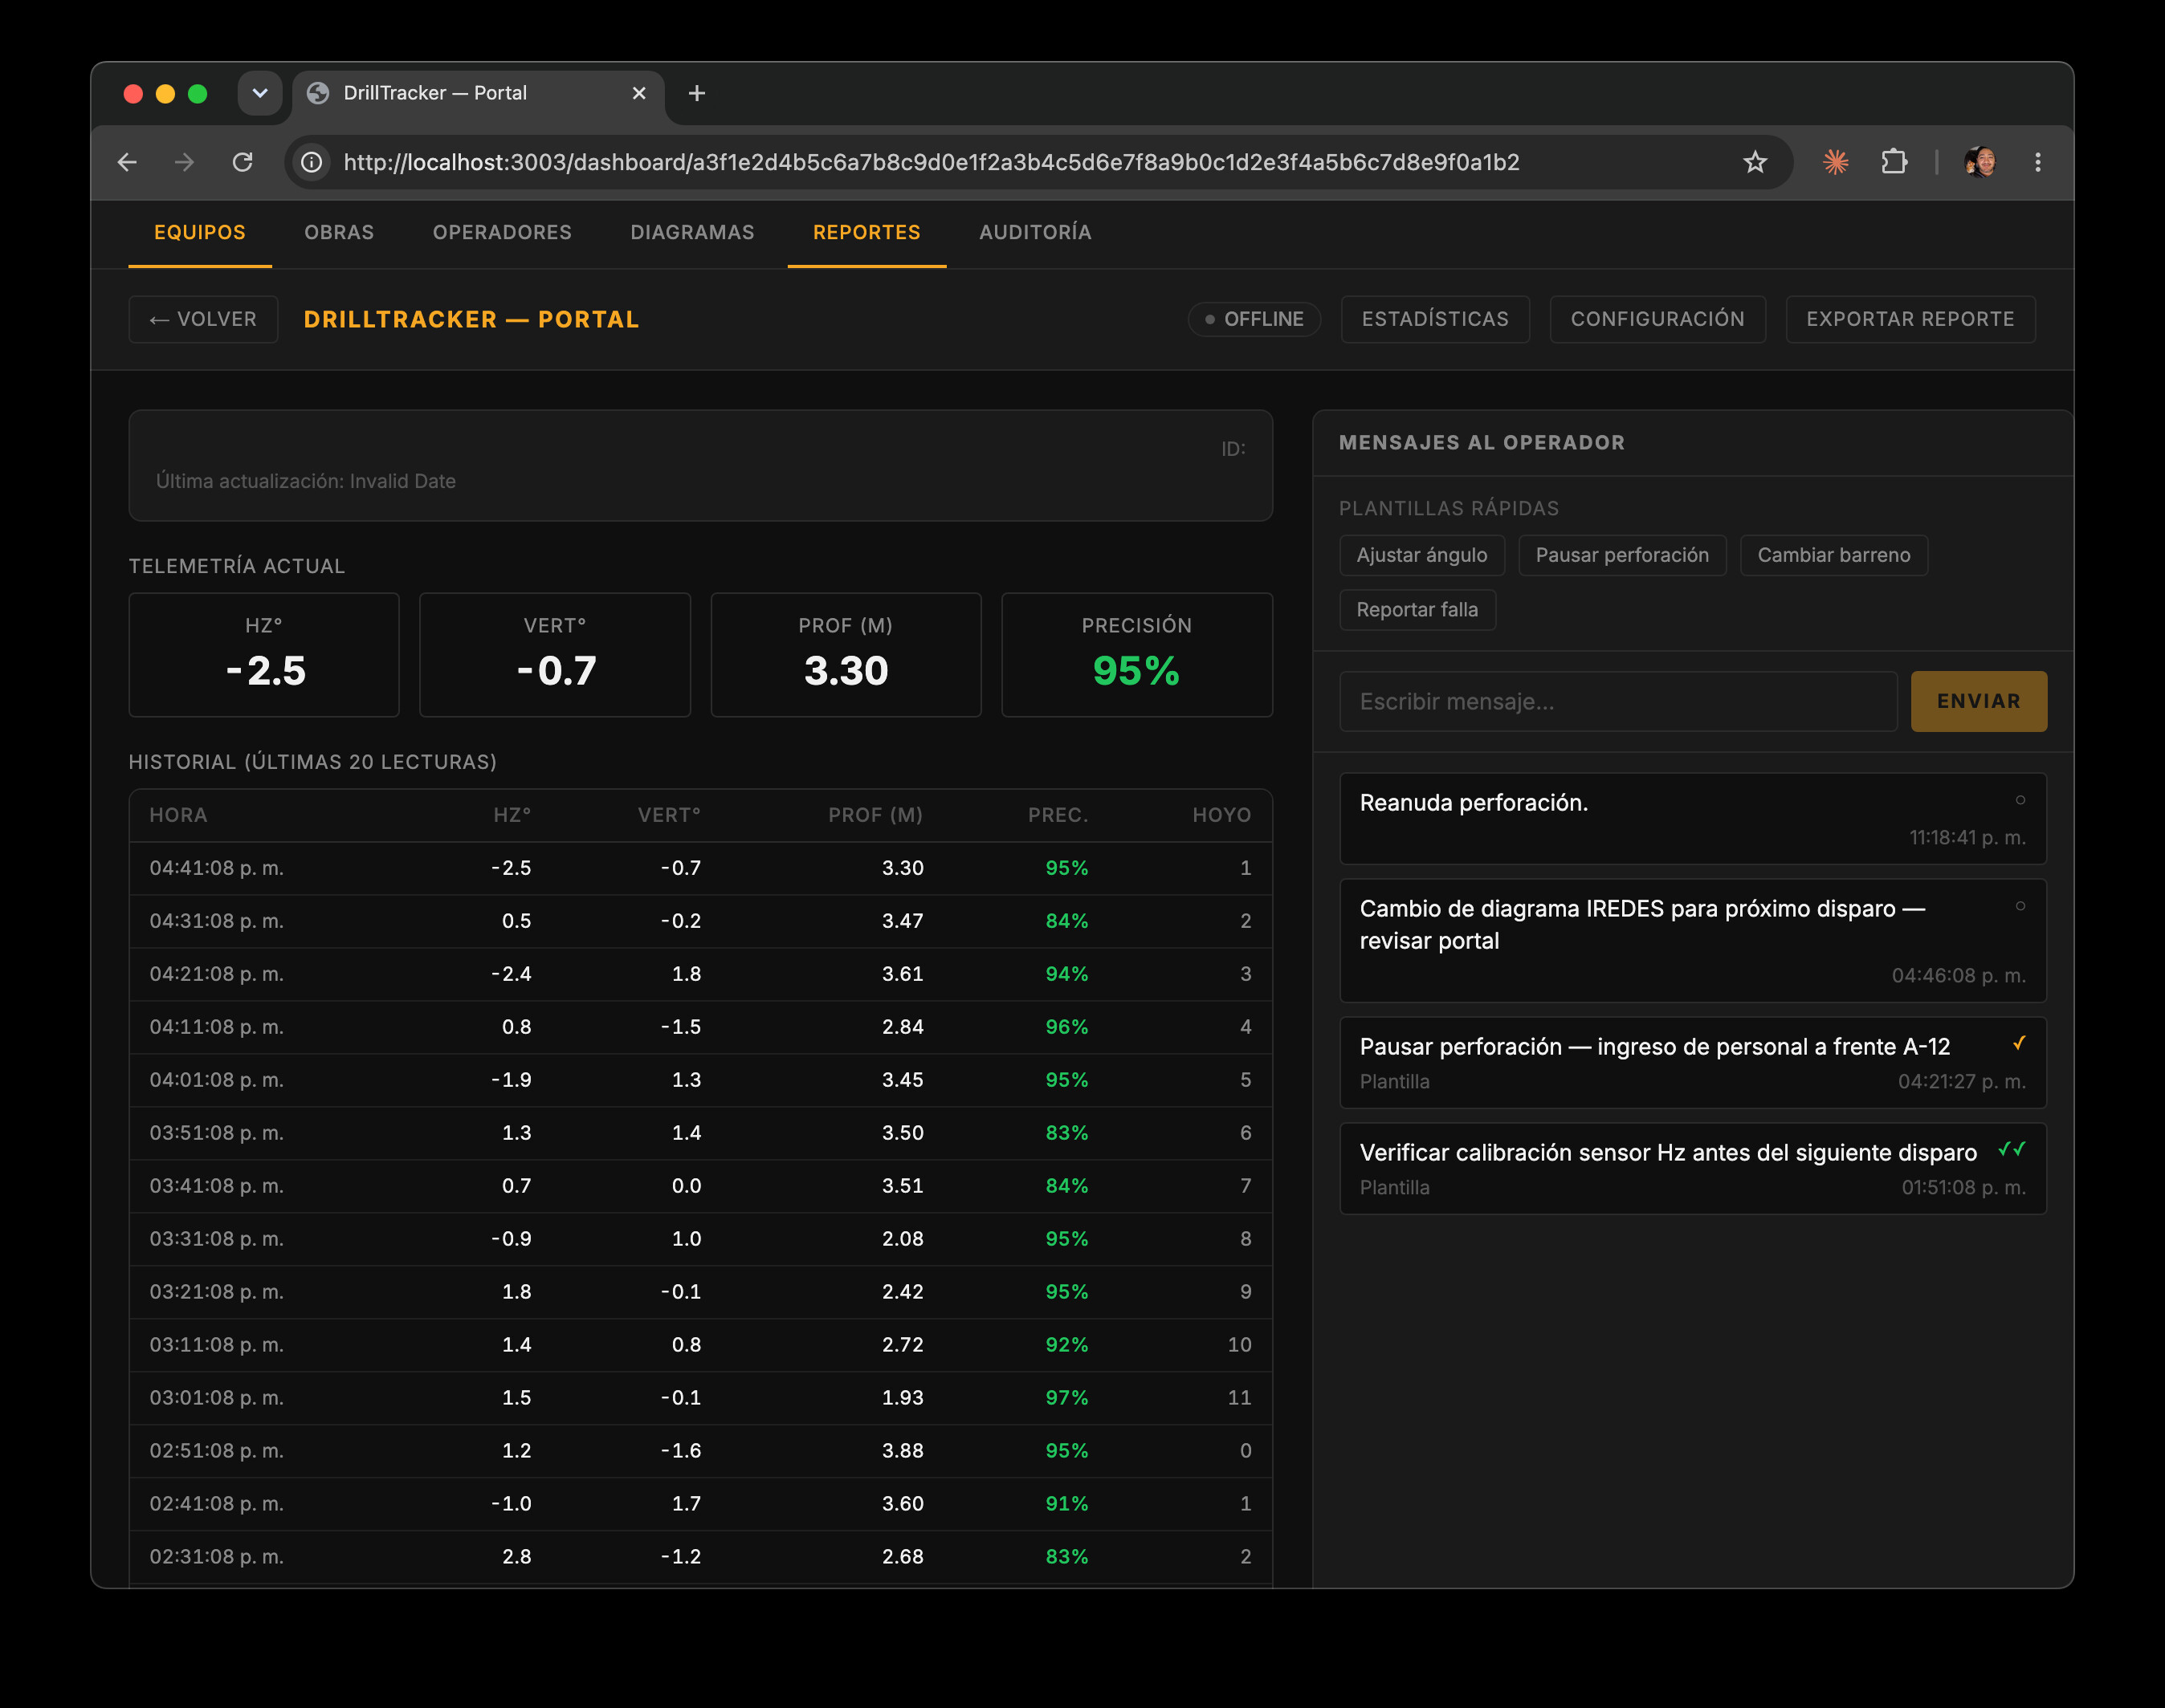Click the ENVIAR send button
Image resolution: width=2165 pixels, height=1708 pixels.
coord(1978,701)
